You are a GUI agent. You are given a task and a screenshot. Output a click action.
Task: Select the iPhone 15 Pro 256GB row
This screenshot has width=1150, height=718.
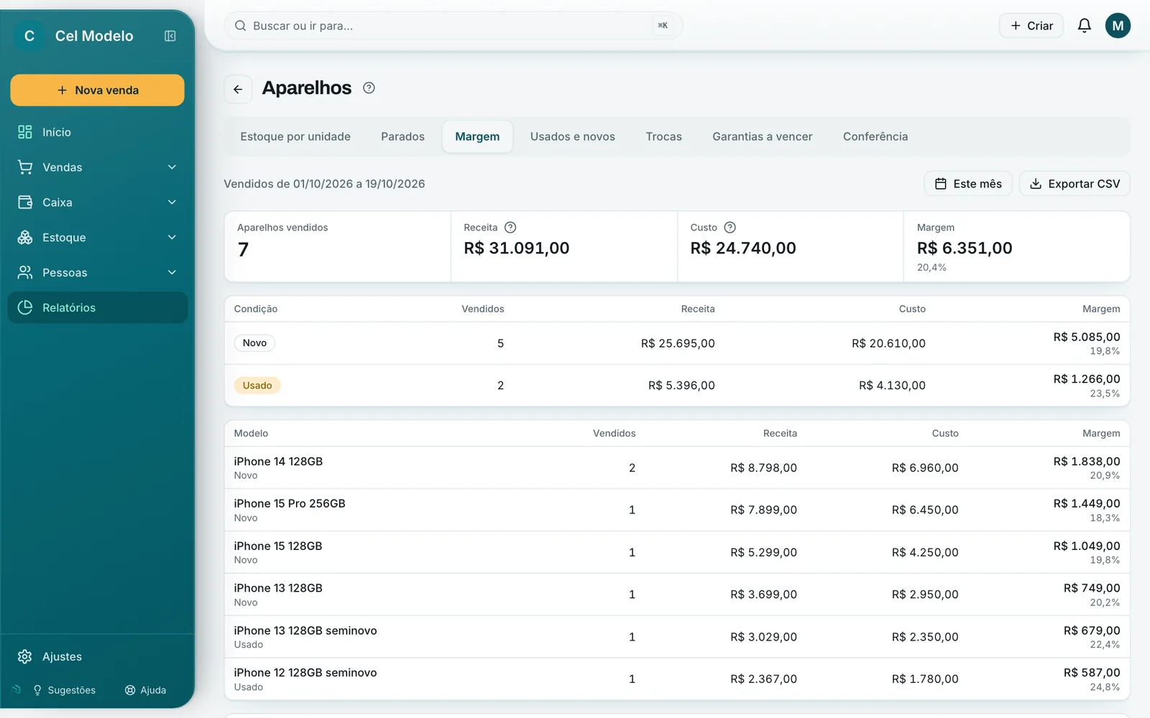pyautogui.click(x=677, y=510)
